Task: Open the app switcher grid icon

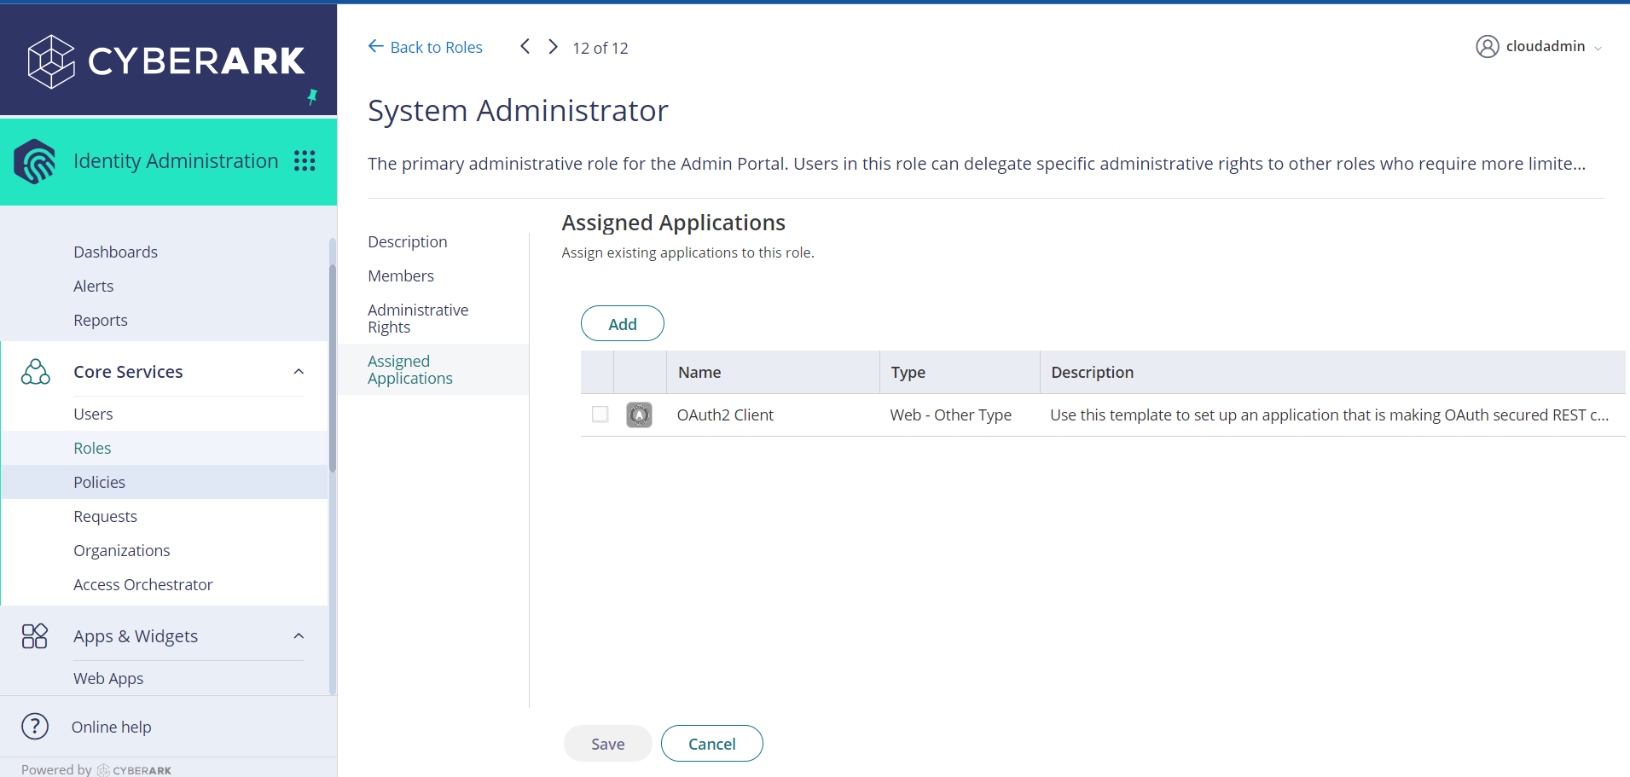Action: (305, 160)
